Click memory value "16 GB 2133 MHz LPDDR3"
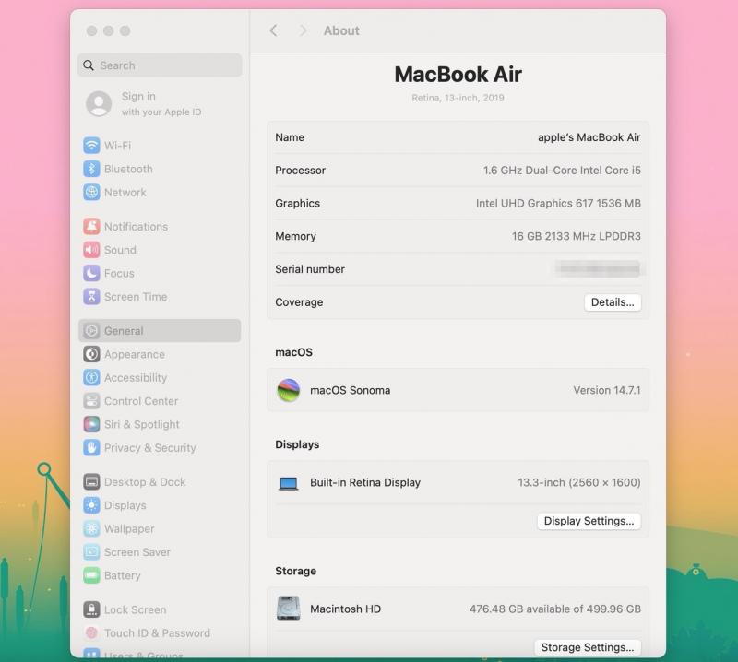Viewport: 738px width, 662px height. [x=576, y=236]
